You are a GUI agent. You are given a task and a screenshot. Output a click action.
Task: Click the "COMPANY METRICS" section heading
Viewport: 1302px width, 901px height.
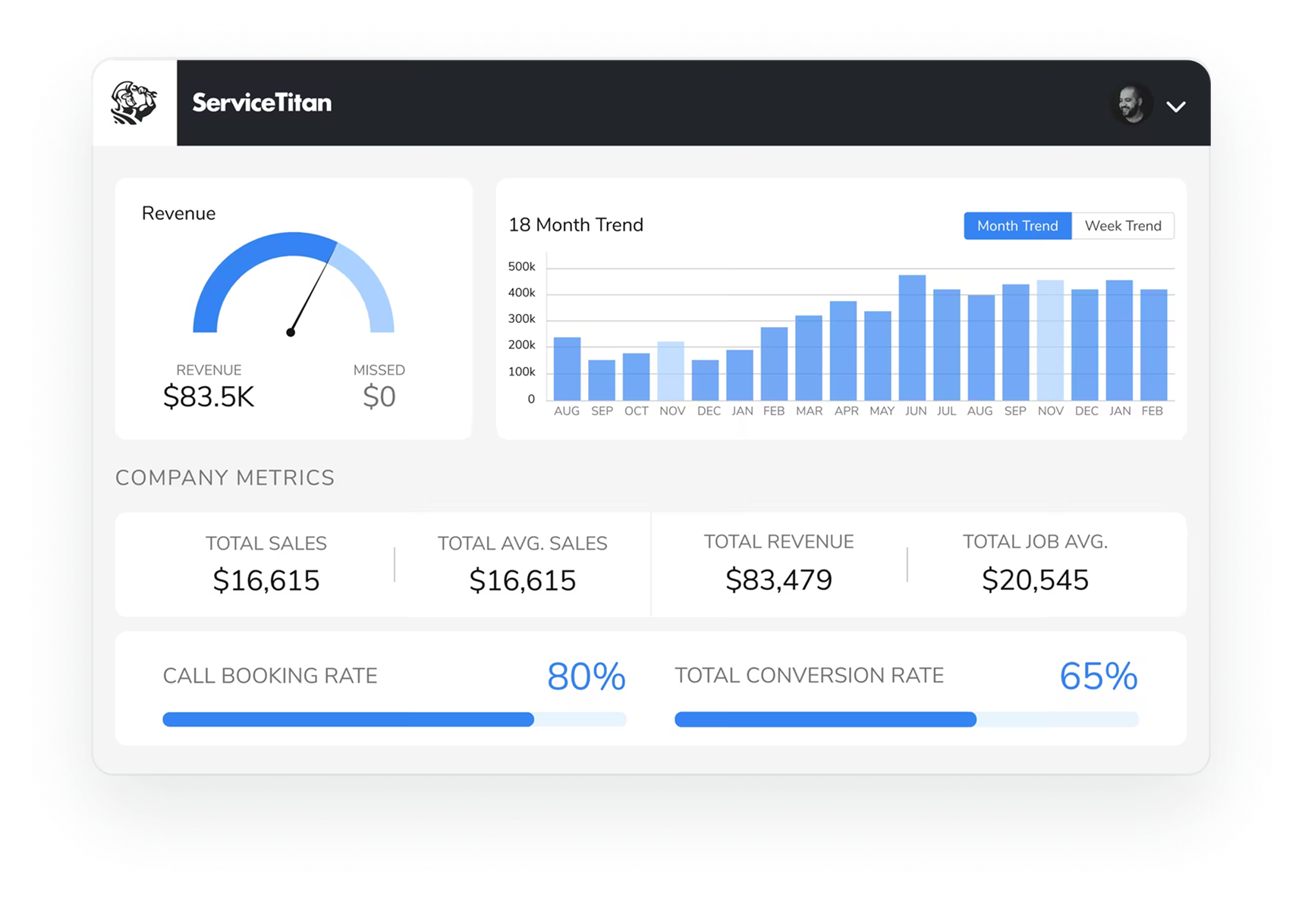(x=225, y=478)
